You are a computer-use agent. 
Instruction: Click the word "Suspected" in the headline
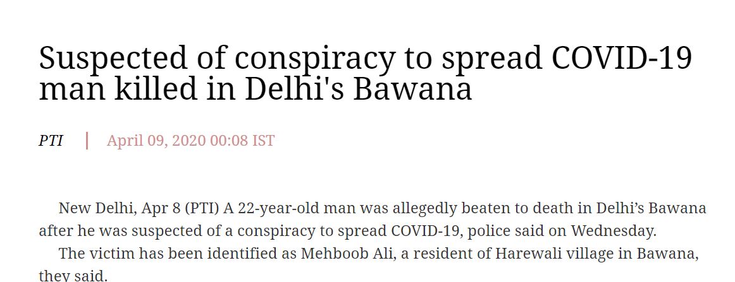click(x=113, y=59)
